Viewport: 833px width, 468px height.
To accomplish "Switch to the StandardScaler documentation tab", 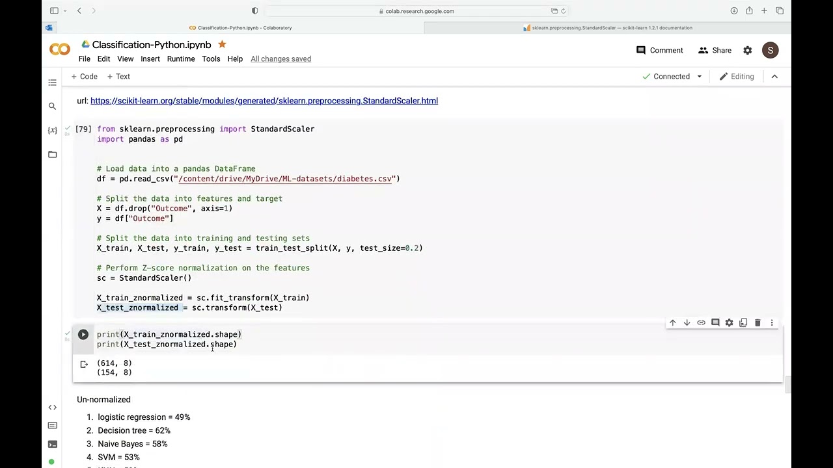I will pos(607,27).
